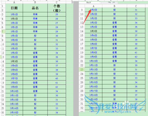Image resolution: width=148 pixels, height=116 pixels.
Task: Click 3月10日 date cell in left sheet
Action: 14,91
